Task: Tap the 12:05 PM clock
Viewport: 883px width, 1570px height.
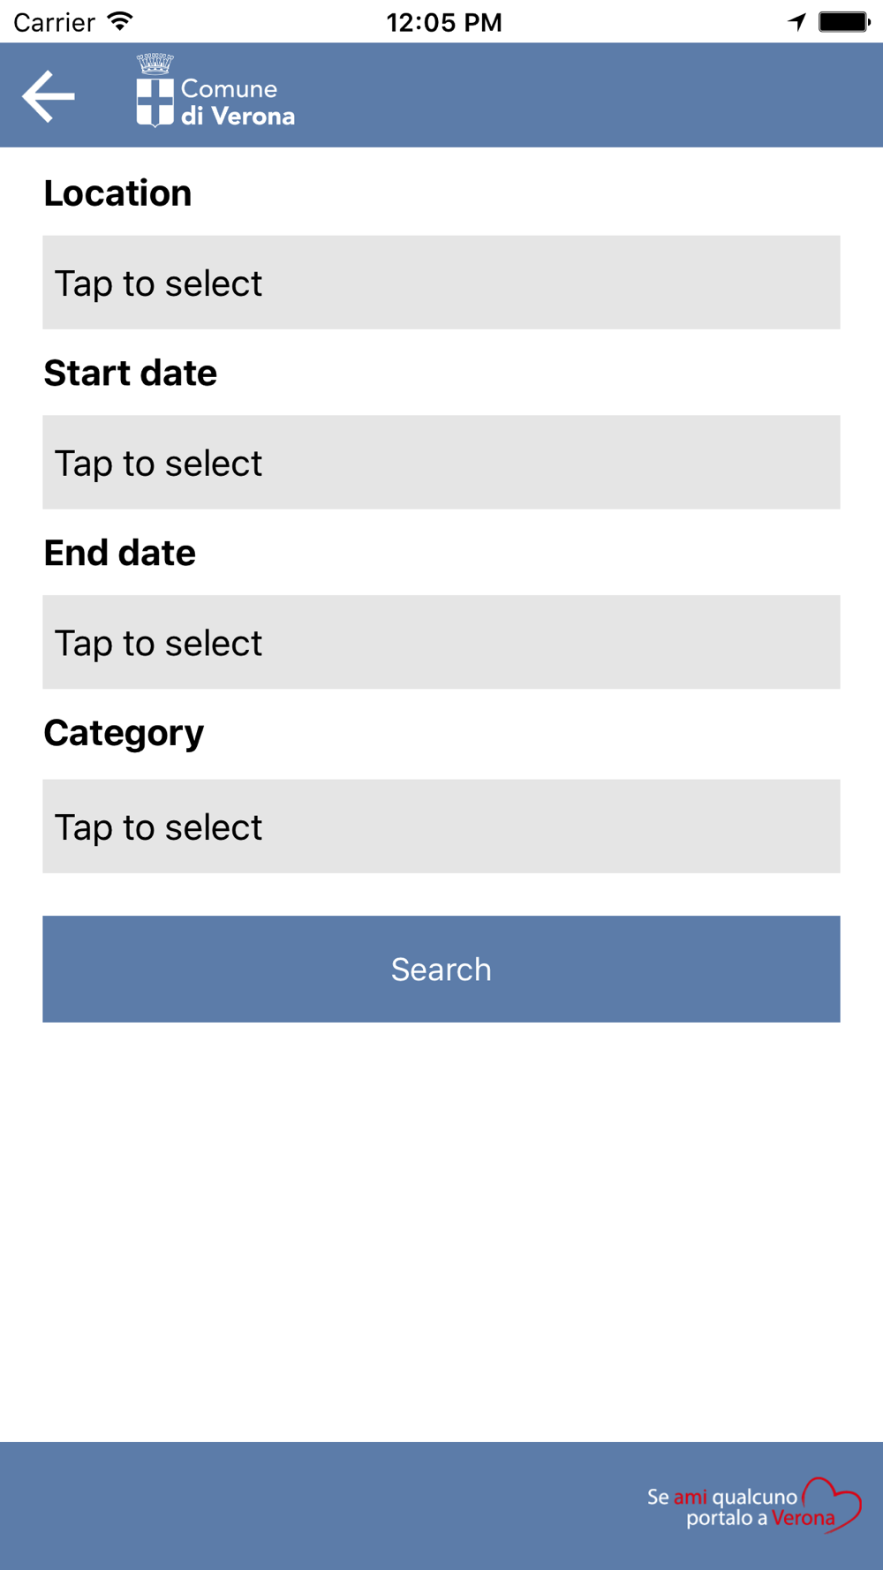Action: coord(444,22)
